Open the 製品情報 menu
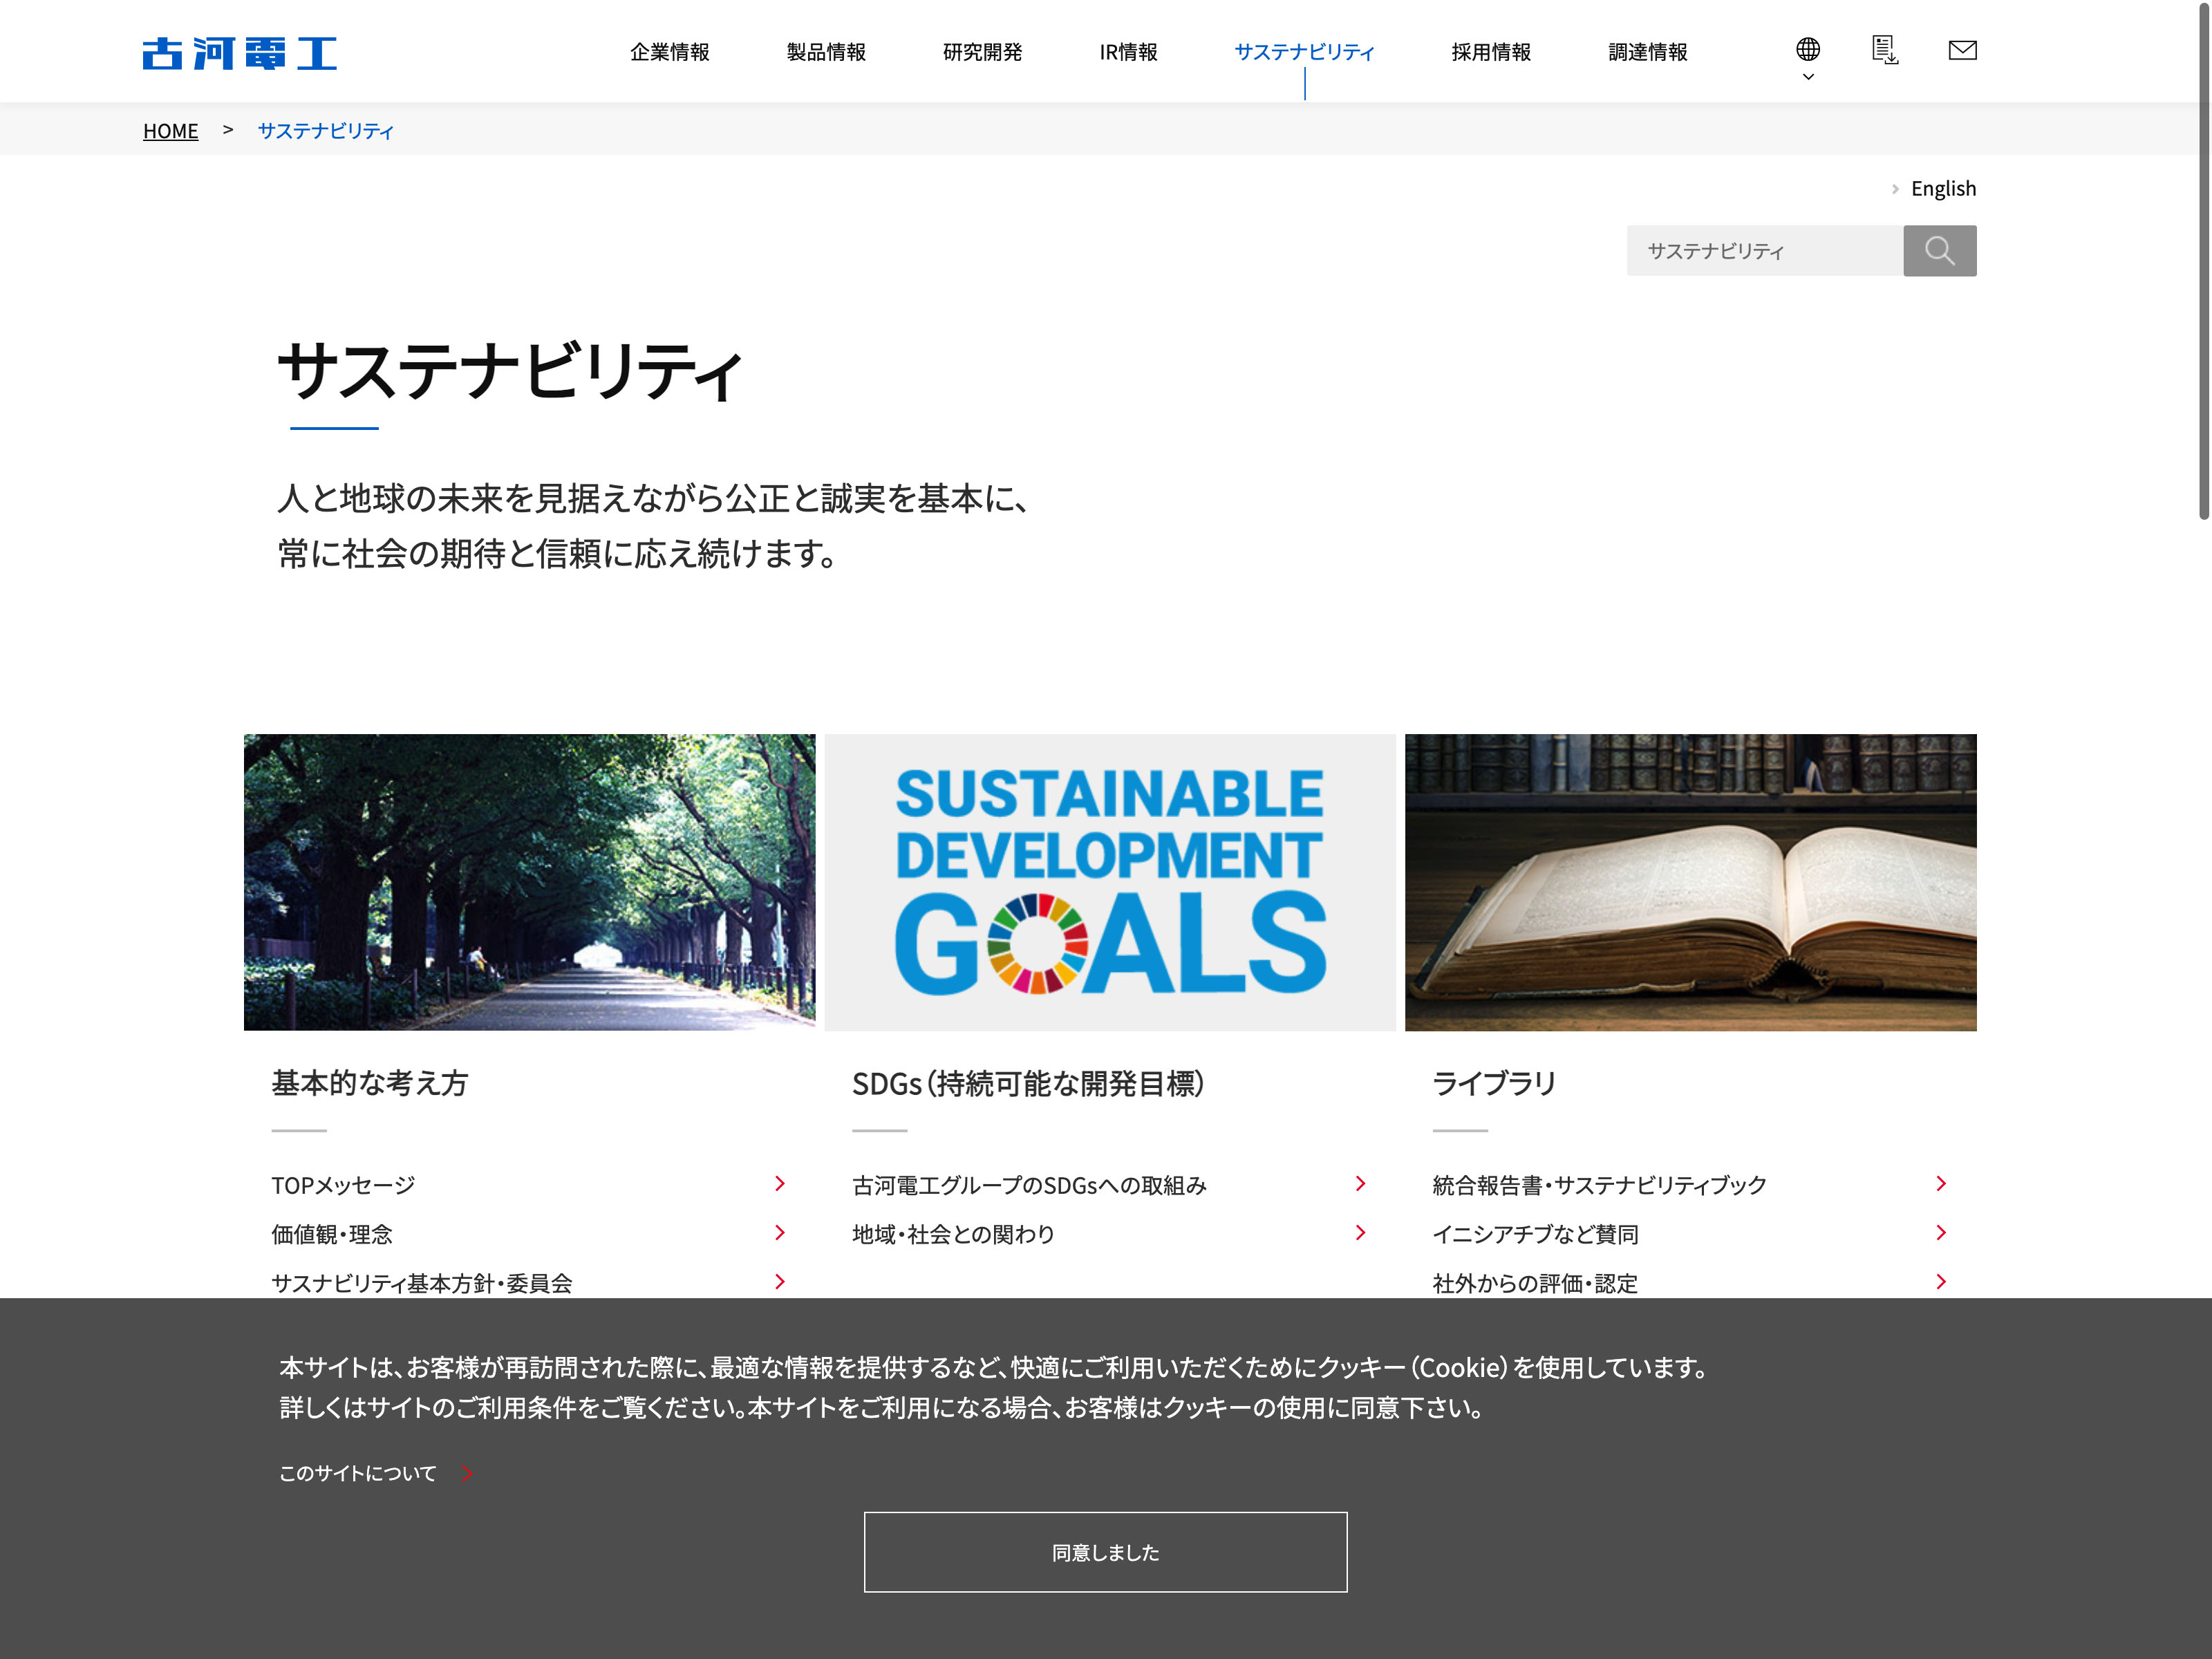Viewport: 2212px width, 1659px height. (825, 52)
